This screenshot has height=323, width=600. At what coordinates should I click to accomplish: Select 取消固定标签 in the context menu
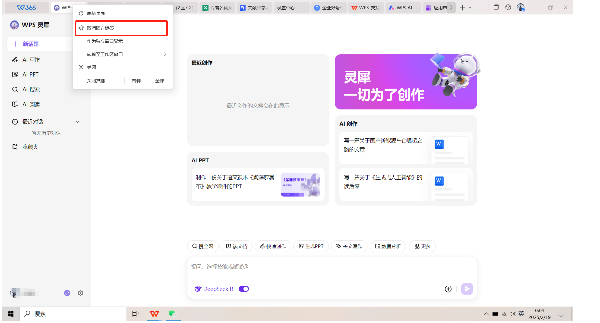[x=121, y=28]
